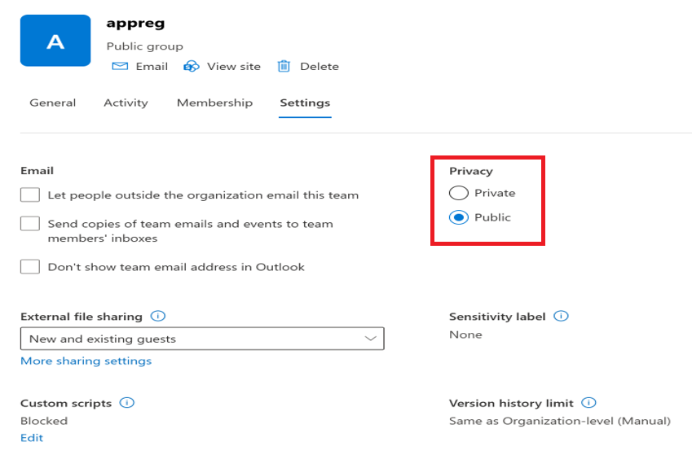Open the More sharing settings link

pyautogui.click(x=86, y=361)
